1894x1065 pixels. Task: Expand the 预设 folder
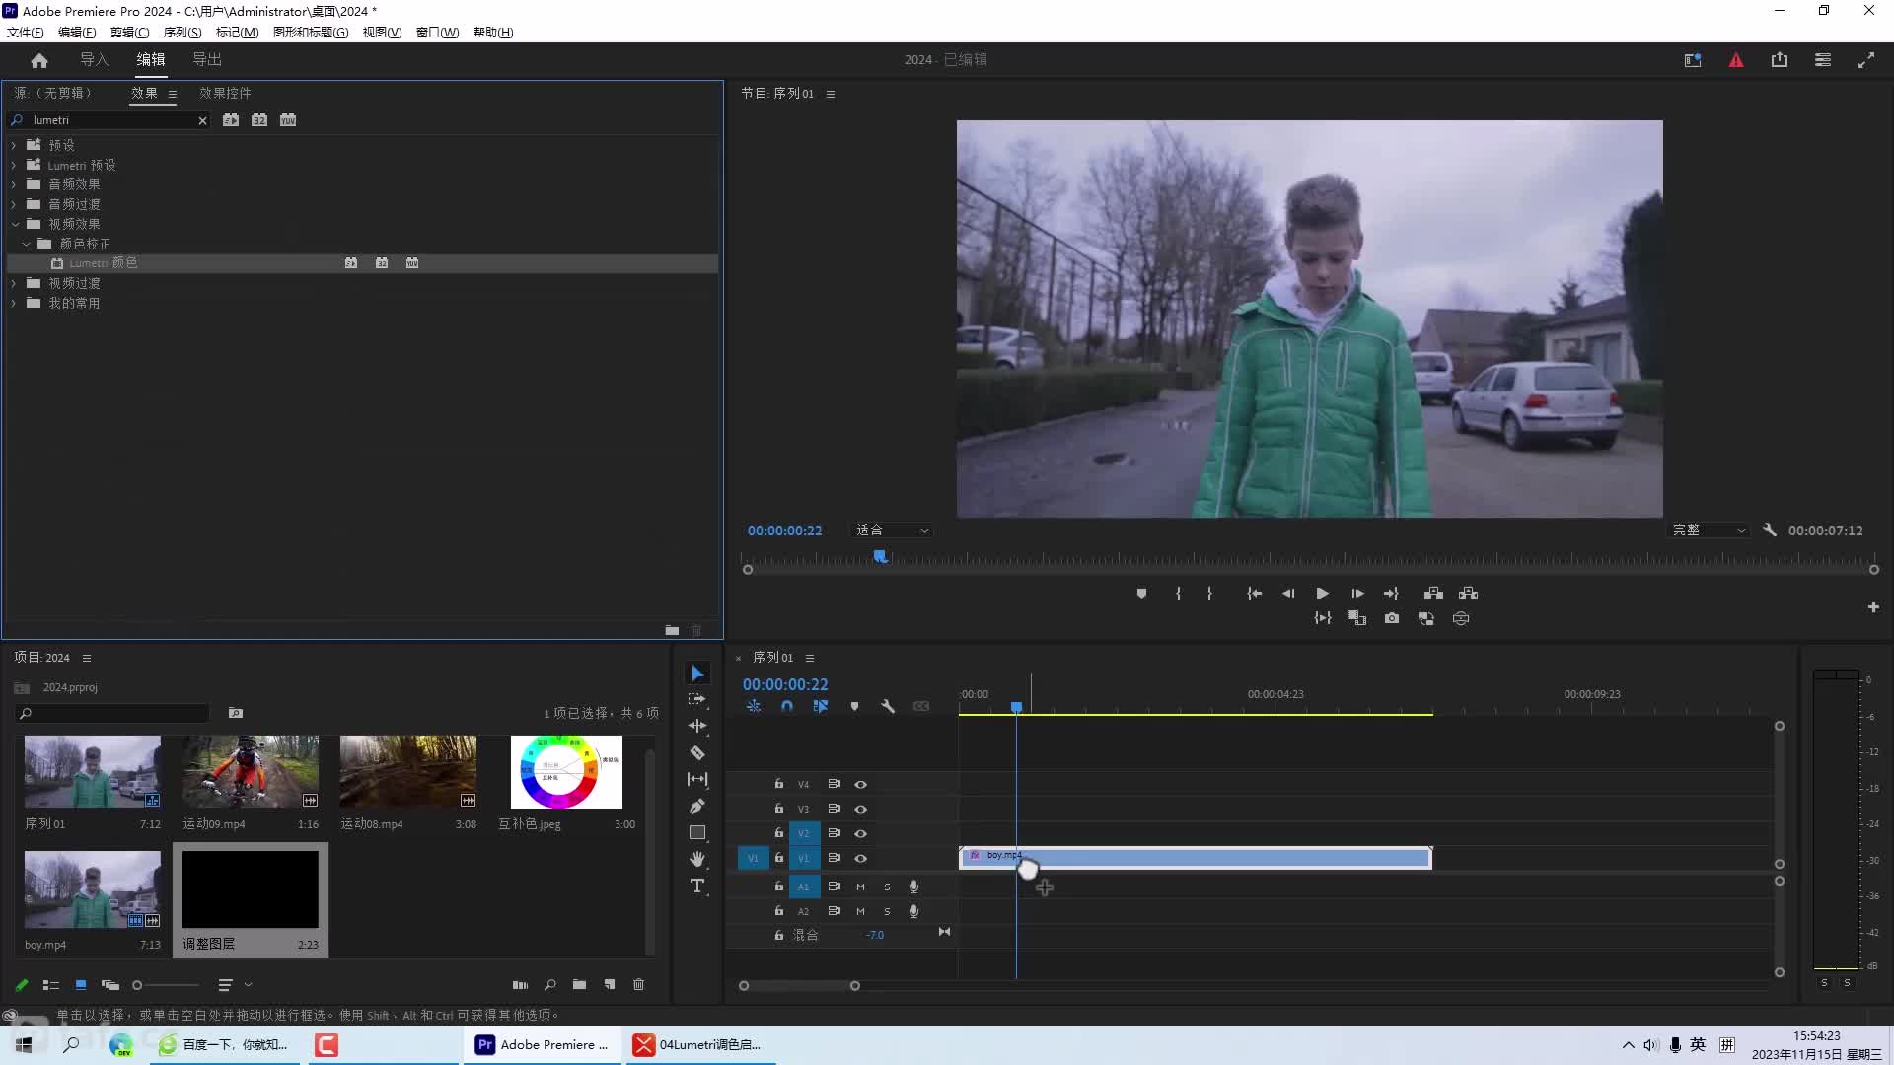coord(14,145)
